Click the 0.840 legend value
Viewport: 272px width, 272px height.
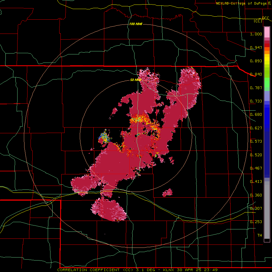(256, 74)
